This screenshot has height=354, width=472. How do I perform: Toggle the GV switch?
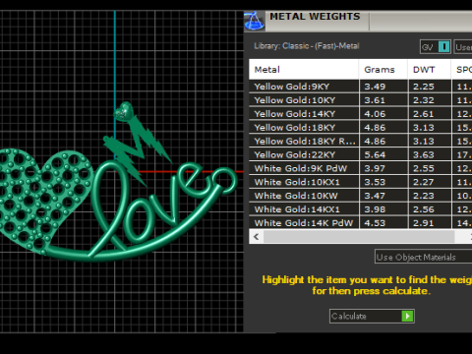point(436,47)
